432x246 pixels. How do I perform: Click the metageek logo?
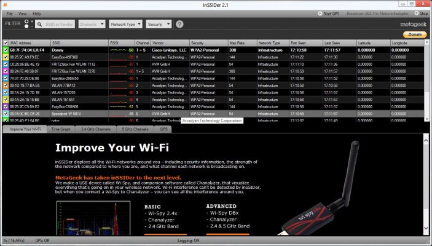412,25
